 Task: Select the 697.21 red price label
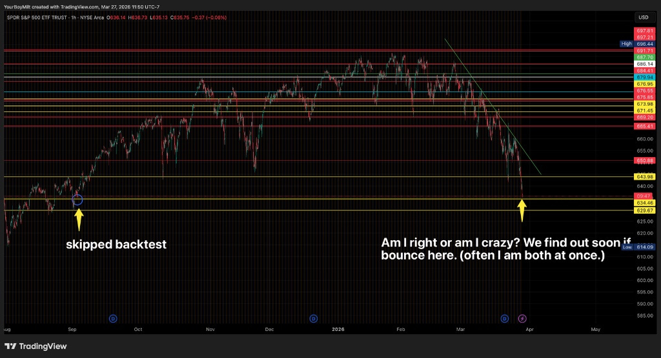pyautogui.click(x=645, y=37)
